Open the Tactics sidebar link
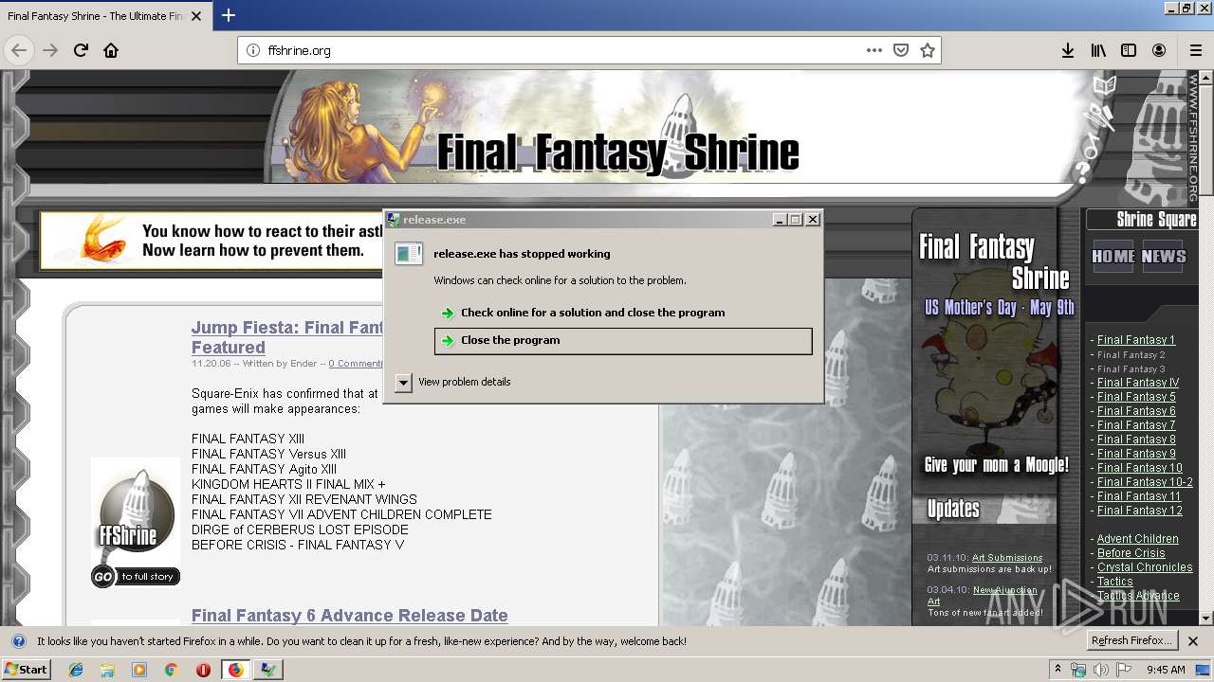Viewport: 1214px width, 682px height. [x=1115, y=582]
